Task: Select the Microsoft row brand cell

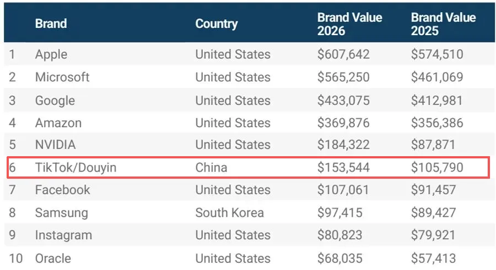Action: (62, 77)
